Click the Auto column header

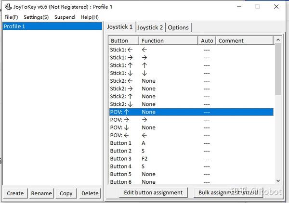click(x=207, y=41)
